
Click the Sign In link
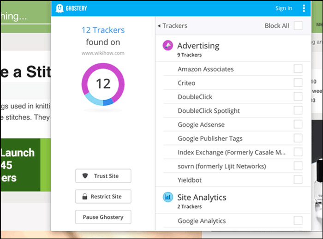click(284, 8)
